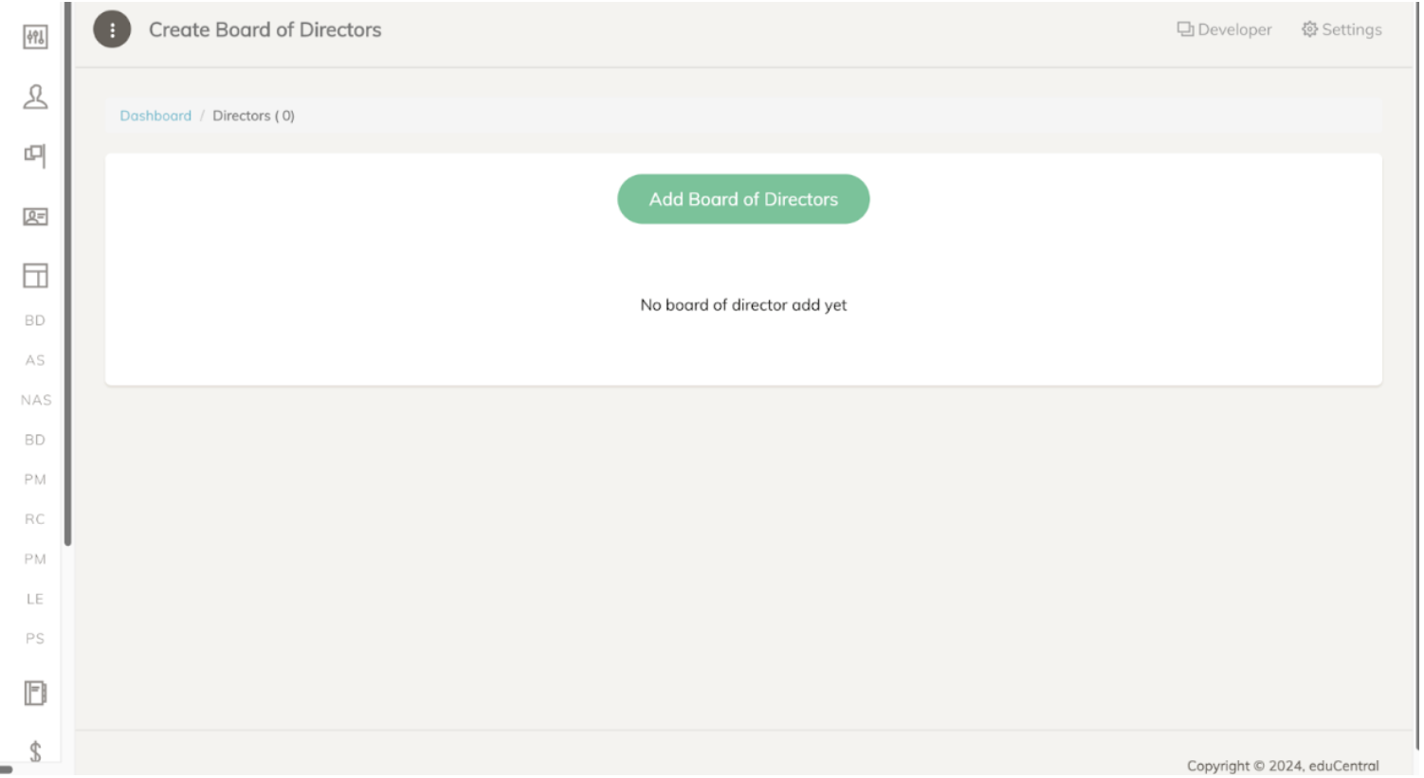Click the sliders dashboard icon in sidebar
This screenshot has height=778, width=1424.
35,37
